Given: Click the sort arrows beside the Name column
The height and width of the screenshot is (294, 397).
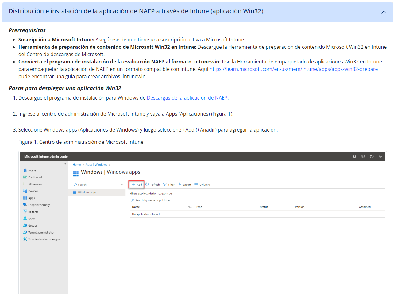Looking at the screenshot, I should (x=190, y=207).
